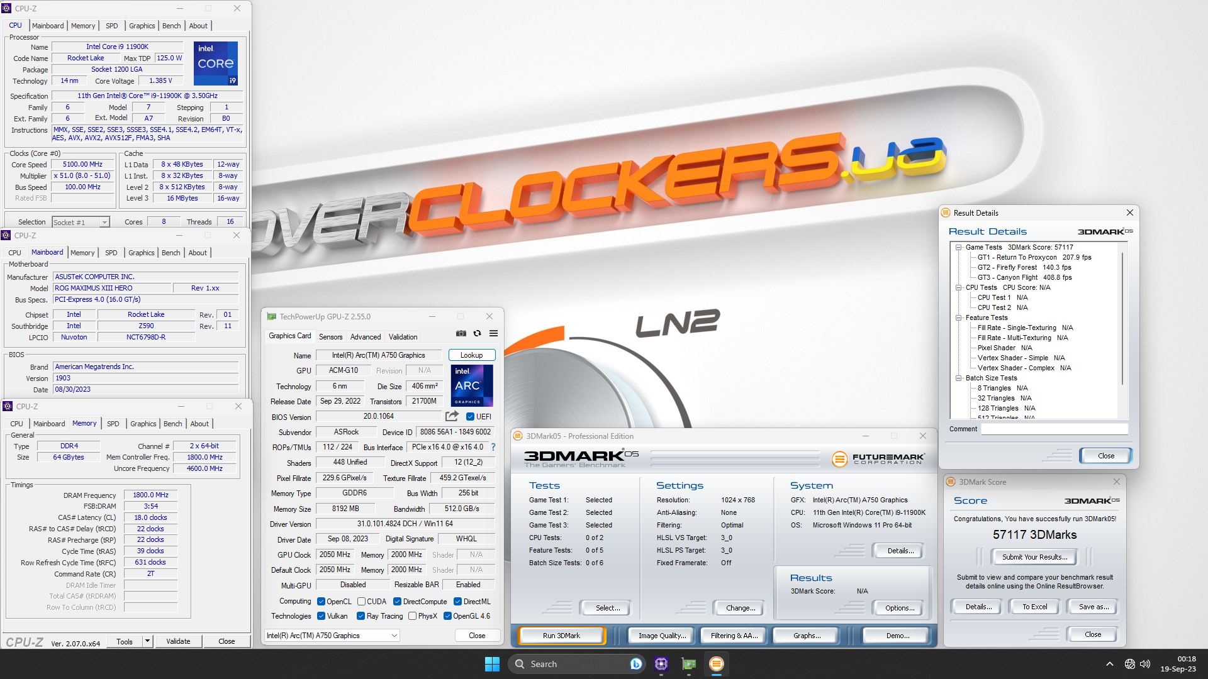Show hidden system tray icons
Image resolution: width=1208 pixels, height=679 pixels.
click(1110, 664)
